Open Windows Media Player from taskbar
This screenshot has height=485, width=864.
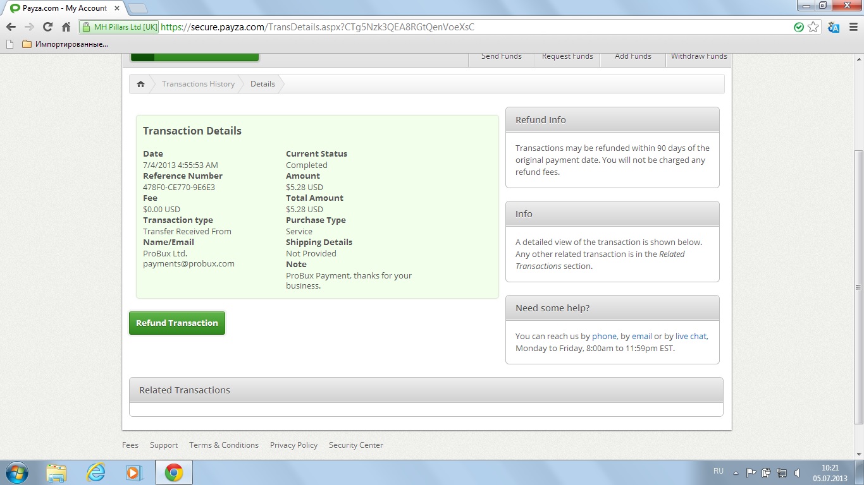134,472
